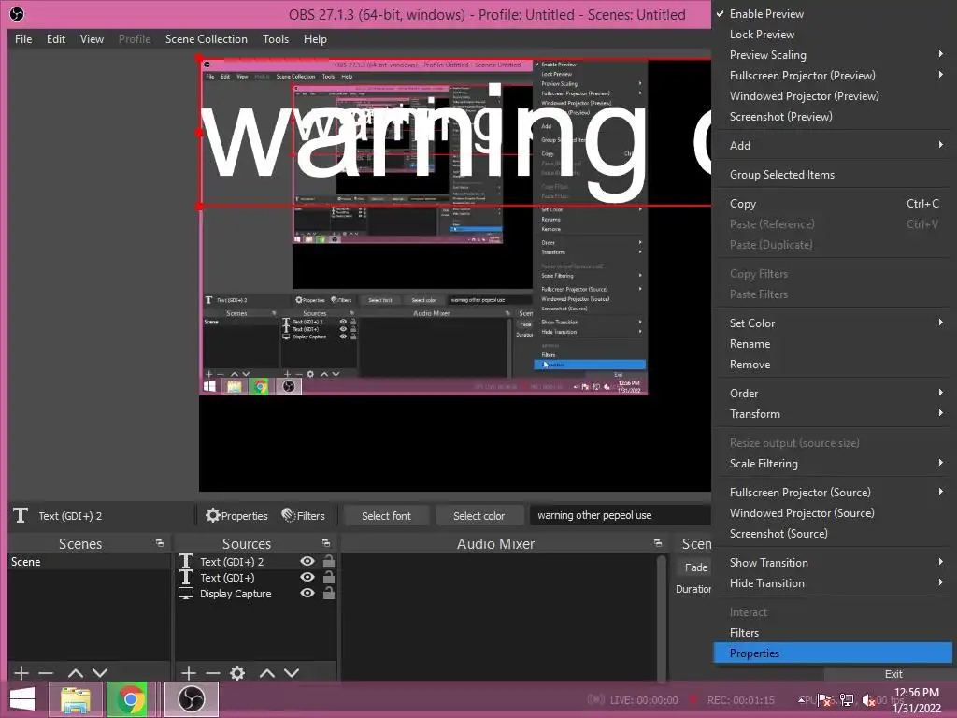This screenshot has width=957, height=718.
Task: Open the Tools menu
Action: click(x=276, y=39)
